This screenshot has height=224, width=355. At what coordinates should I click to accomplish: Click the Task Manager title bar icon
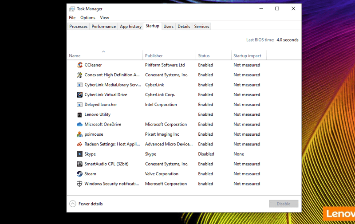[x=72, y=8]
